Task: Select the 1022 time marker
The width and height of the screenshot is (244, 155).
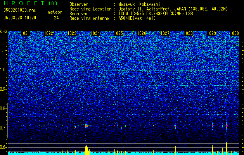Action: (x=48, y=33)
